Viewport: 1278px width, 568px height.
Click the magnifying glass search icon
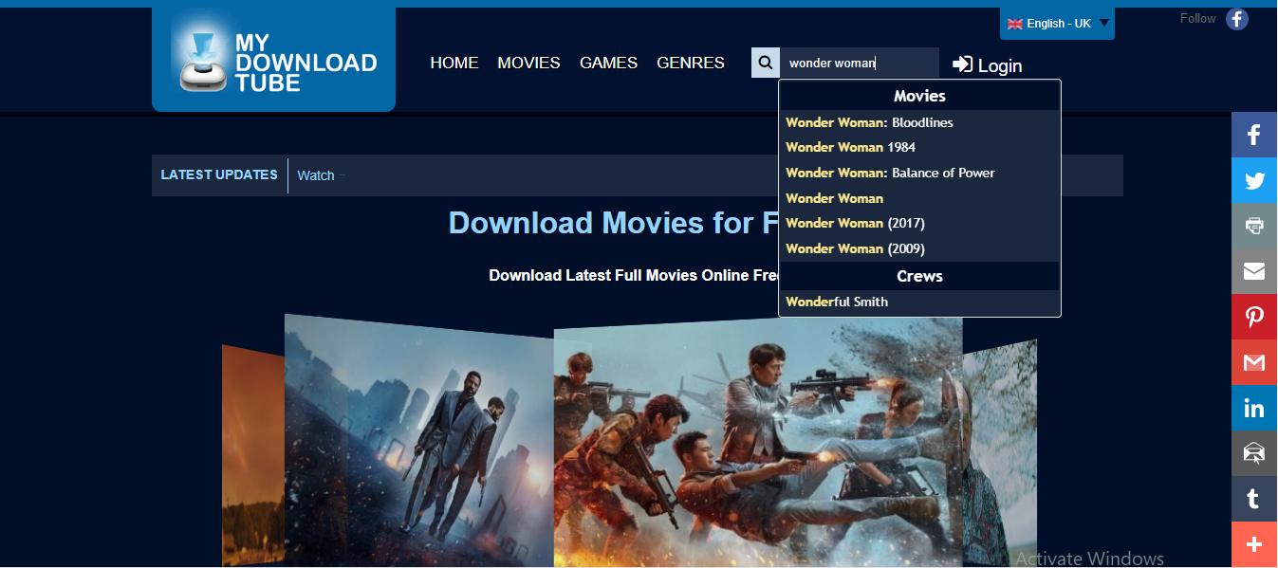pos(765,64)
